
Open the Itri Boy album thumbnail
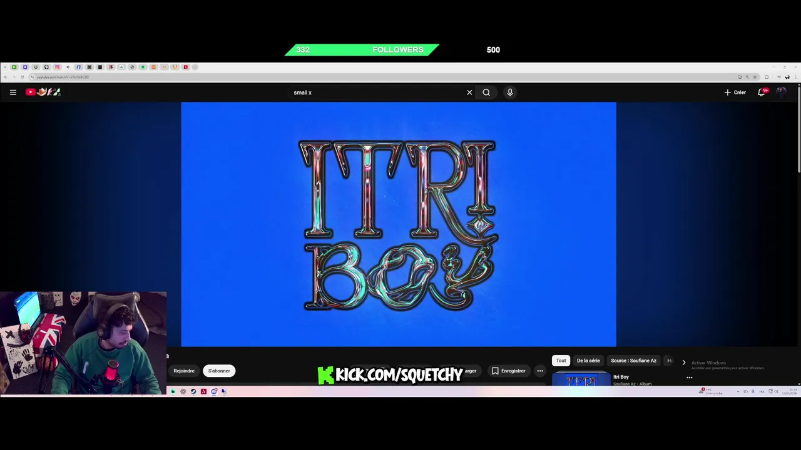tap(581, 379)
